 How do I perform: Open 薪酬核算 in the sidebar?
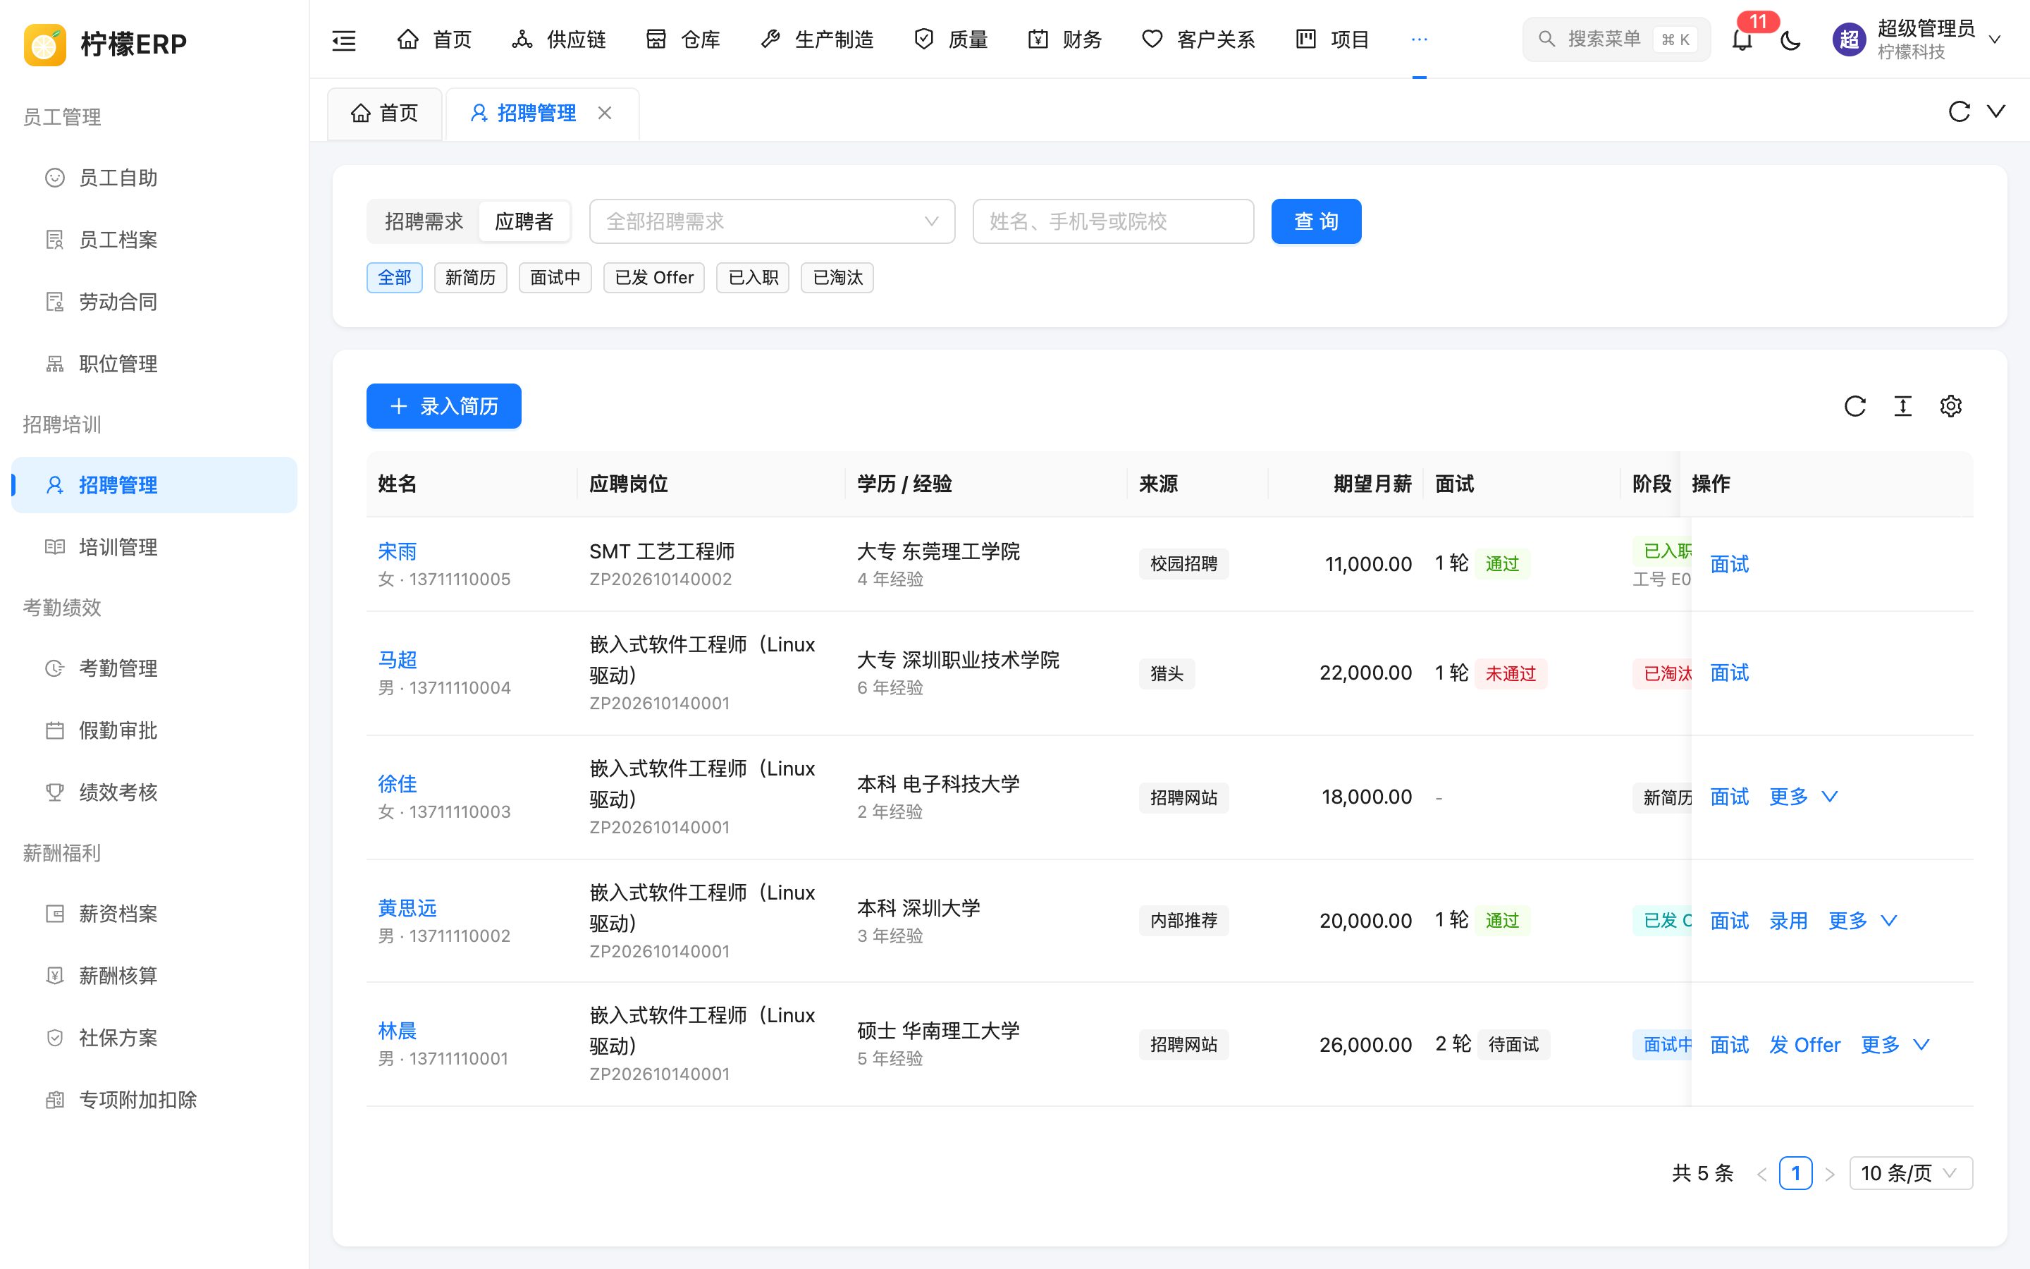coord(154,975)
